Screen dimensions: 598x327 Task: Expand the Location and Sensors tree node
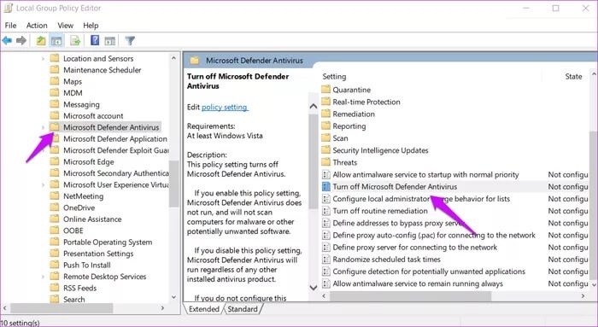[43, 59]
